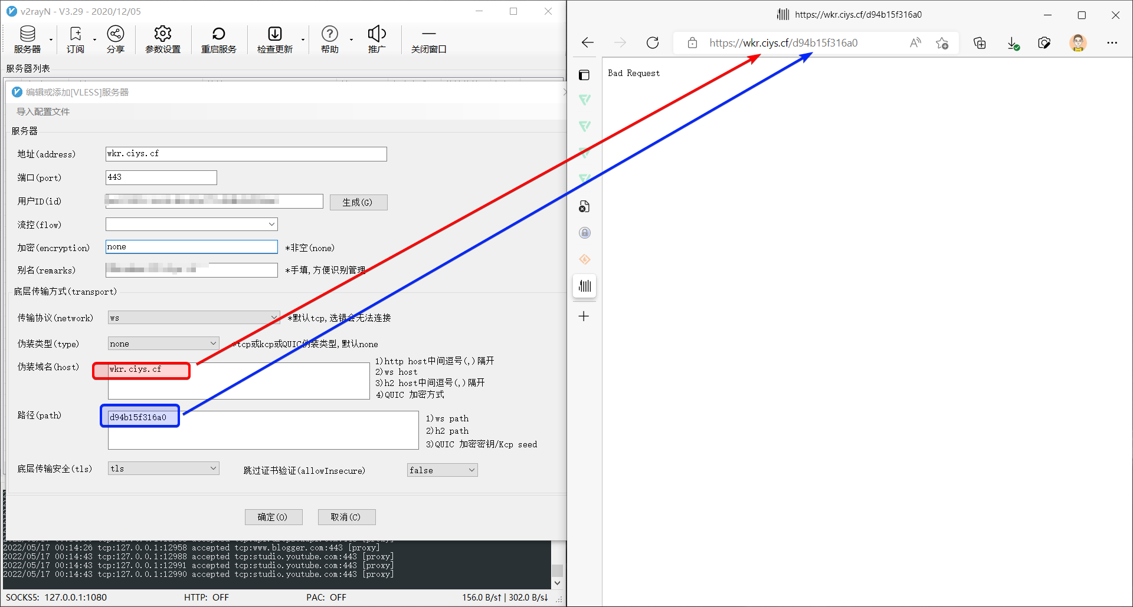Refresh the browser page
Viewport: 1133px width, 607px height.
653,43
